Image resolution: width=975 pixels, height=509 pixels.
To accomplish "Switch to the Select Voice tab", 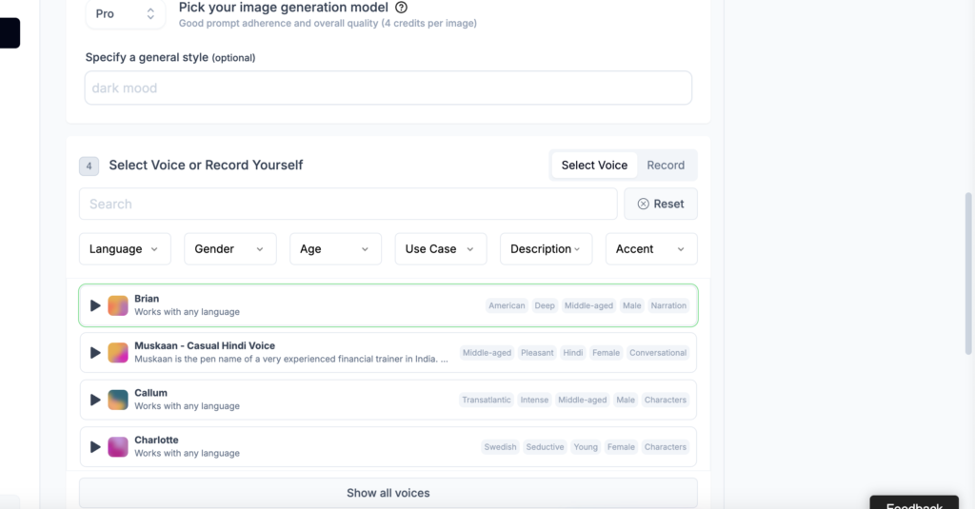I will [x=594, y=165].
